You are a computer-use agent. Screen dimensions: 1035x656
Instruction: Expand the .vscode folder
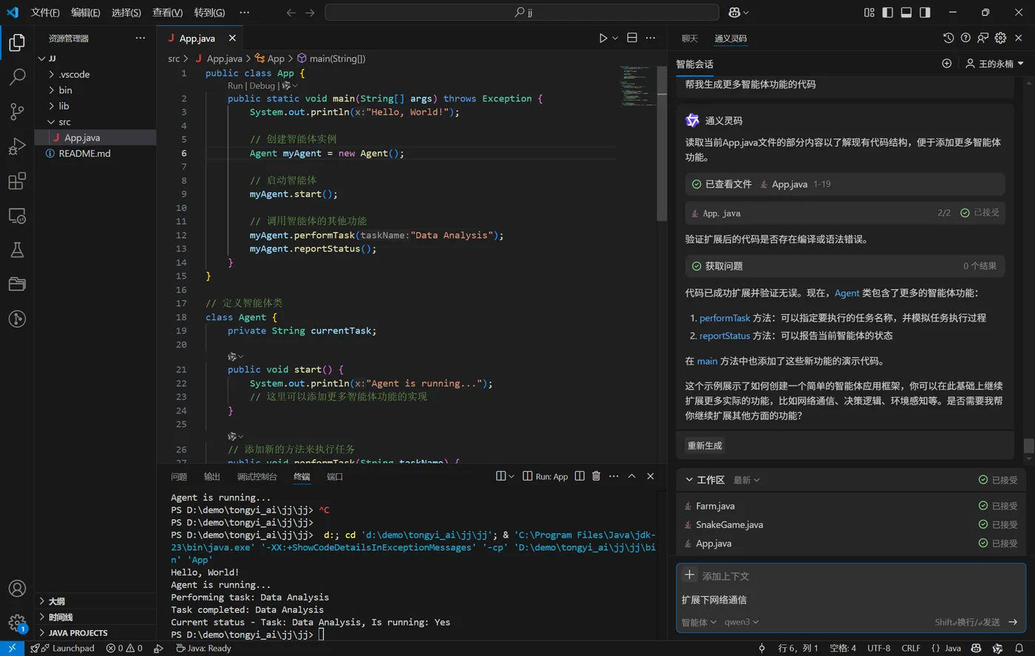point(95,74)
